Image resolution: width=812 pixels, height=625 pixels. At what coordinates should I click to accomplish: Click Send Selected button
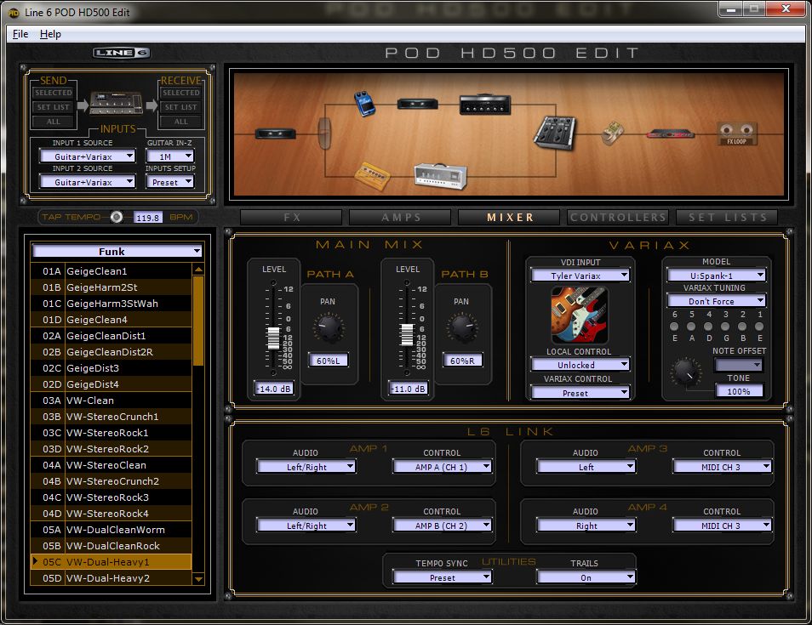54,93
